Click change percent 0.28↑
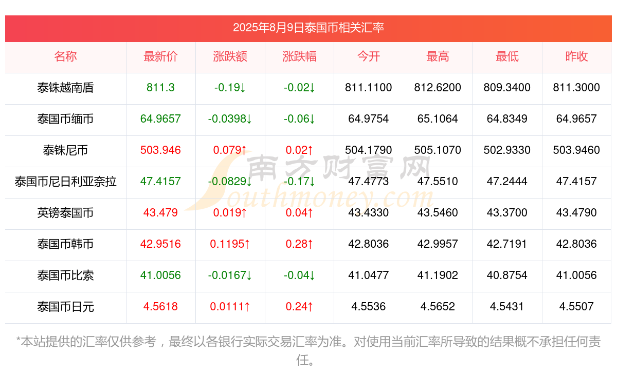This screenshot has height=376, width=617. (x=299, y=244)
